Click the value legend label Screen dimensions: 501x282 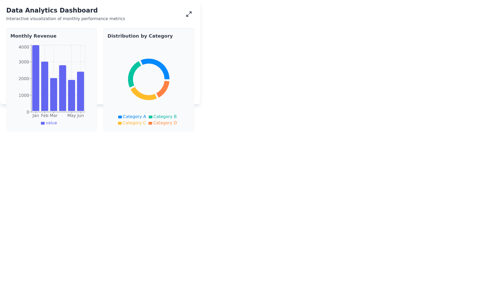(x=51, y=123)
